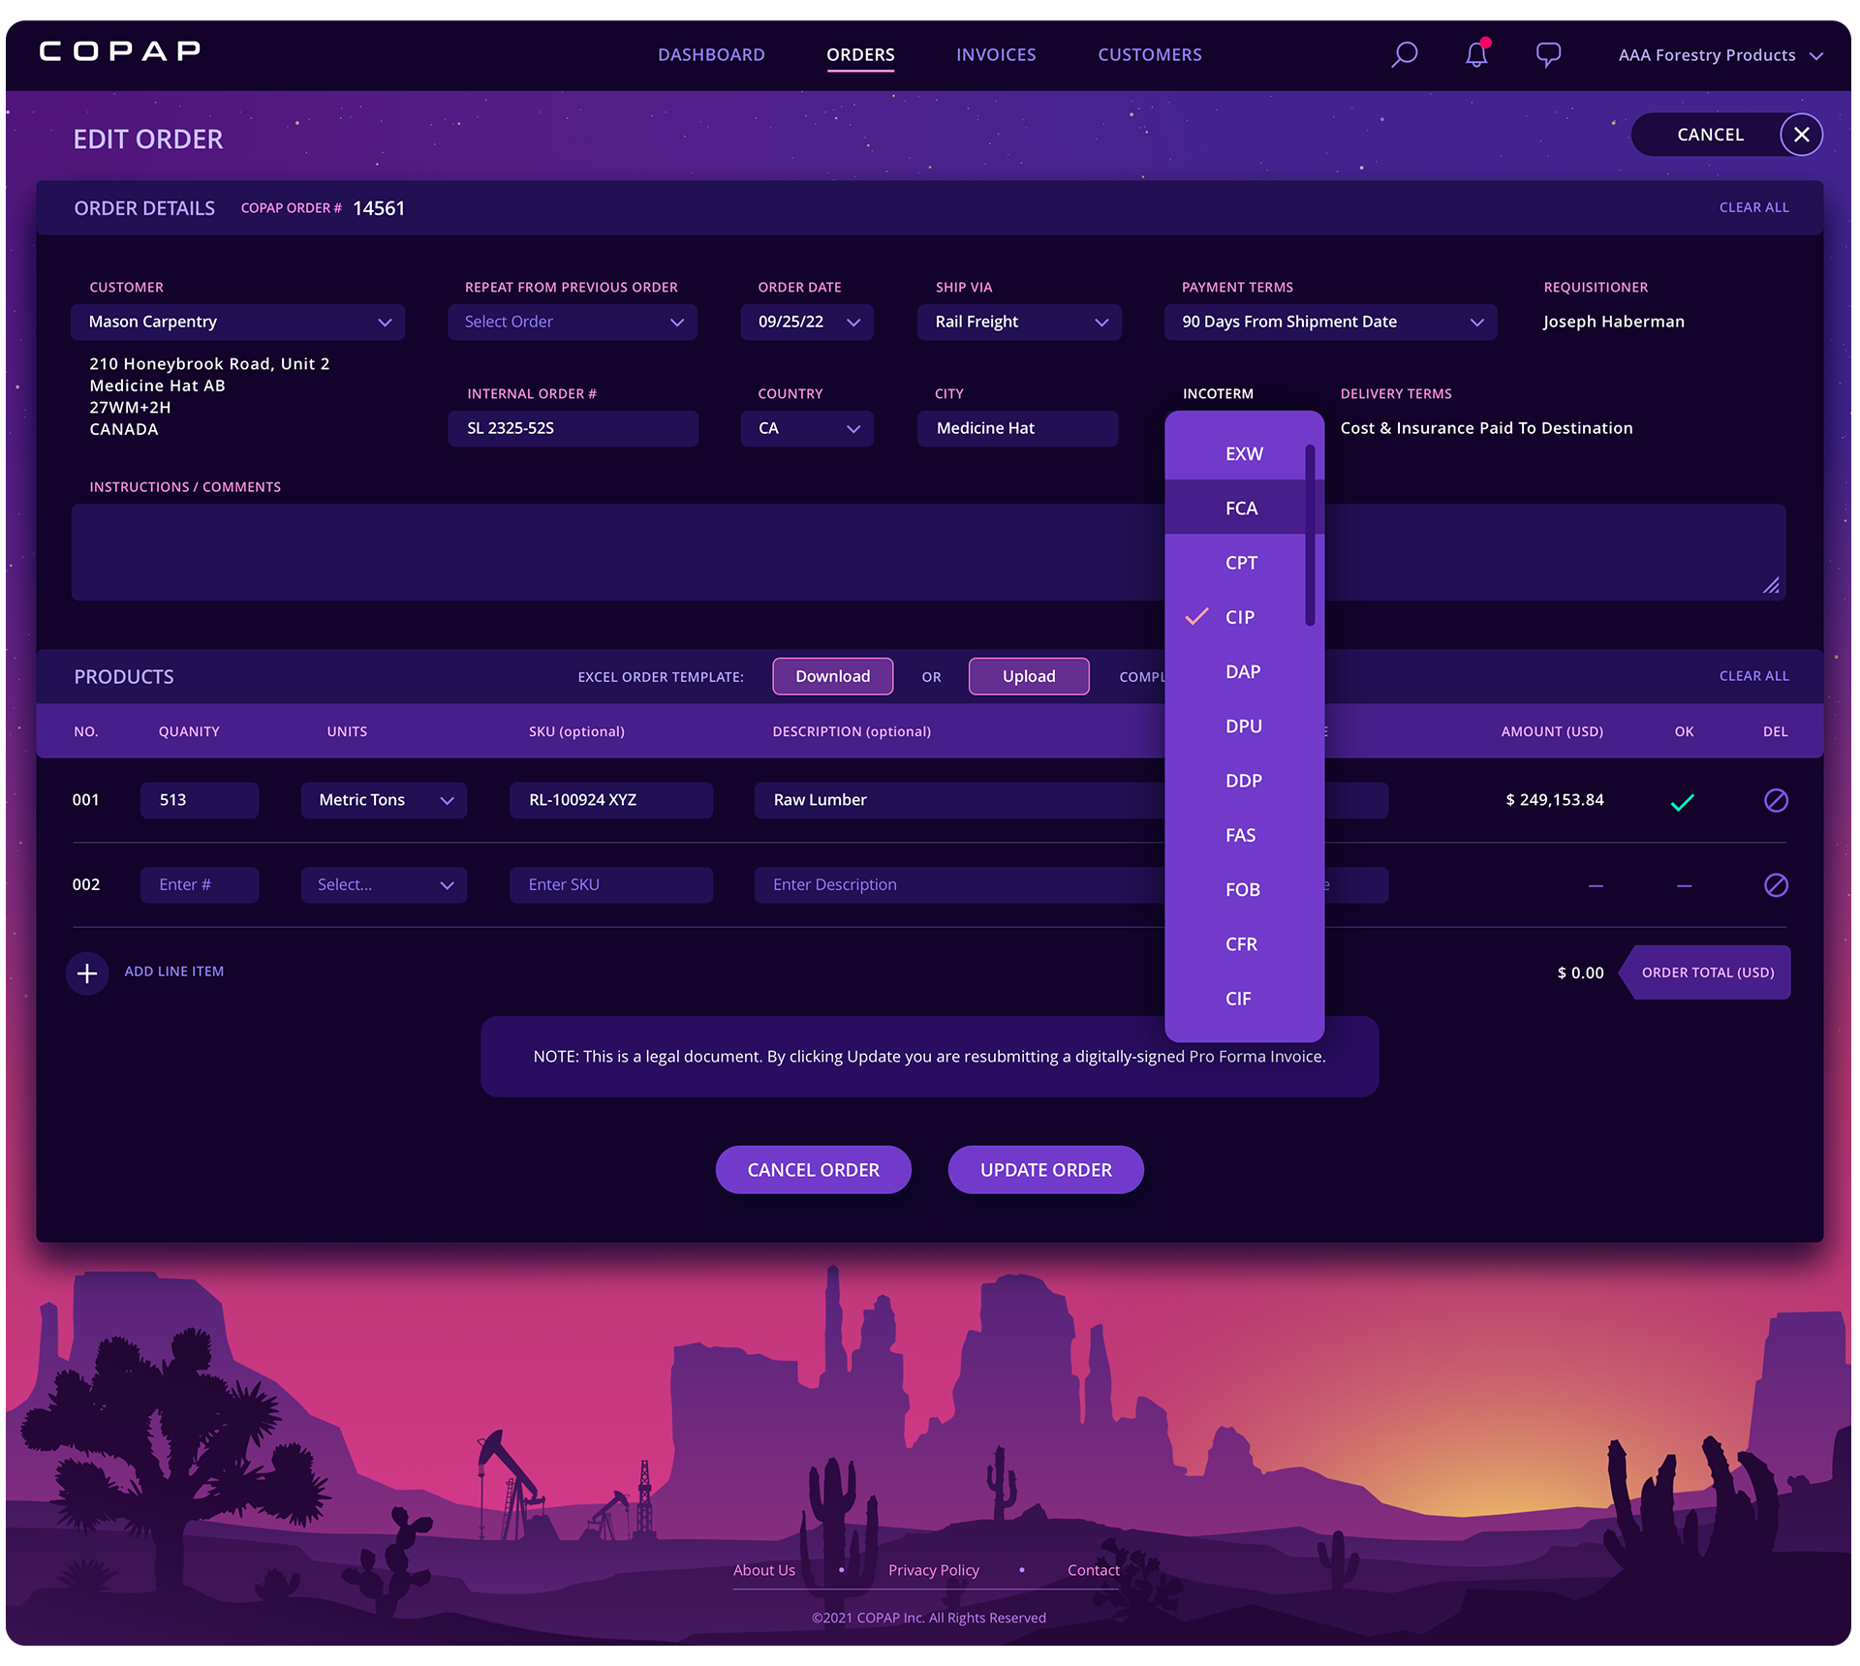The height and width of the screenshot is (1666, 1860).
Task: Pick CPT in the Incoterm dropdown
Action: tap(1244, 562)
